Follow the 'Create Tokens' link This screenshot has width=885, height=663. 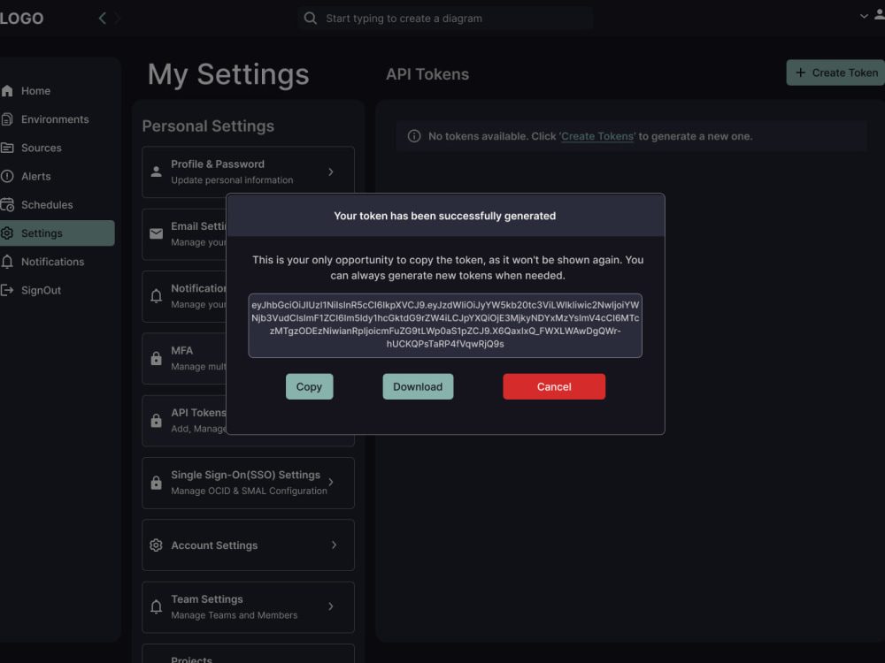coord(597,136)
